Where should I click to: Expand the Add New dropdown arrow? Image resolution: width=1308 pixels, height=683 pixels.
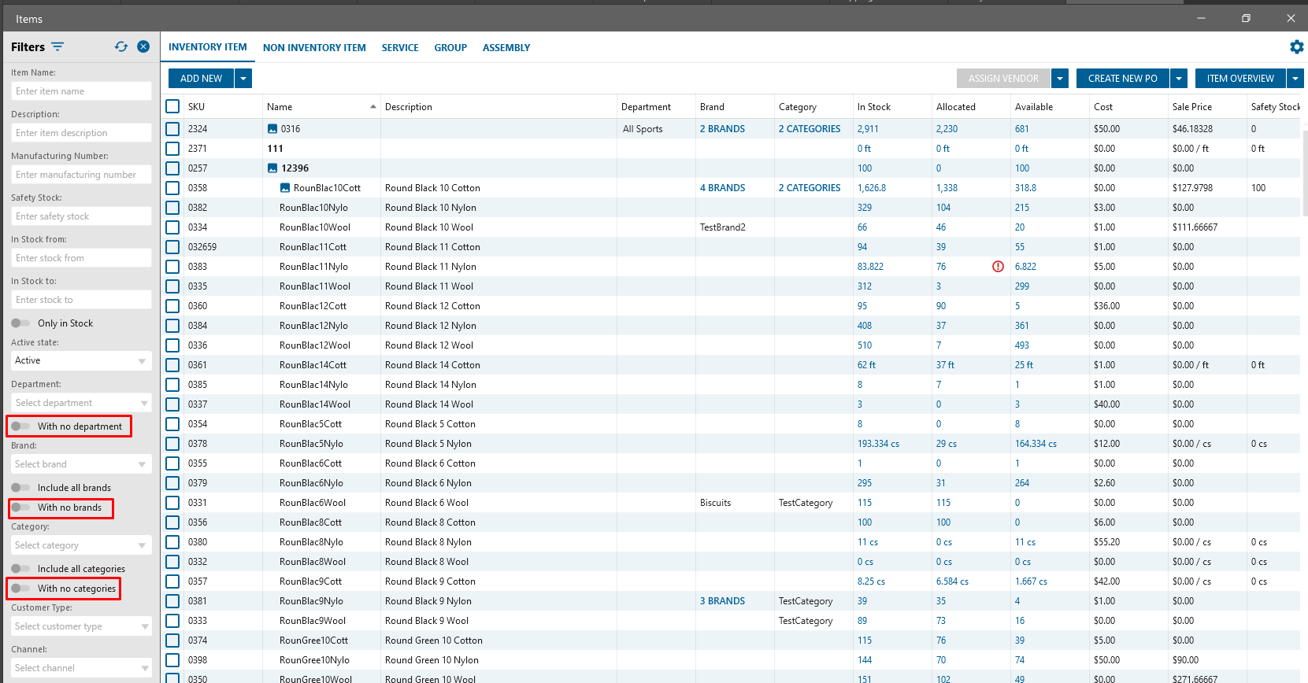pos(243,79)
